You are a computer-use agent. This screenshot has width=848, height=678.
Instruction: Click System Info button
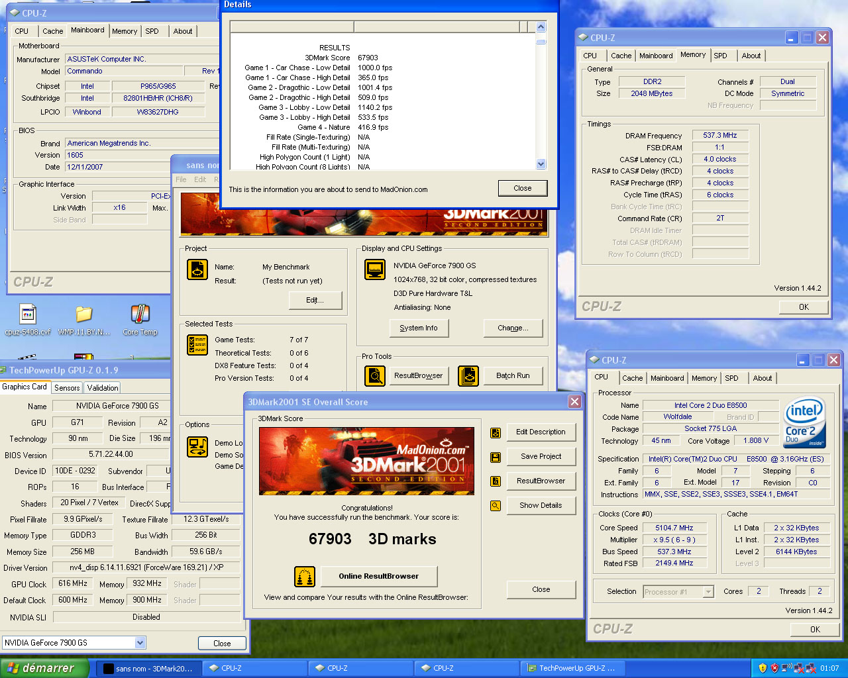click(419, 328)
